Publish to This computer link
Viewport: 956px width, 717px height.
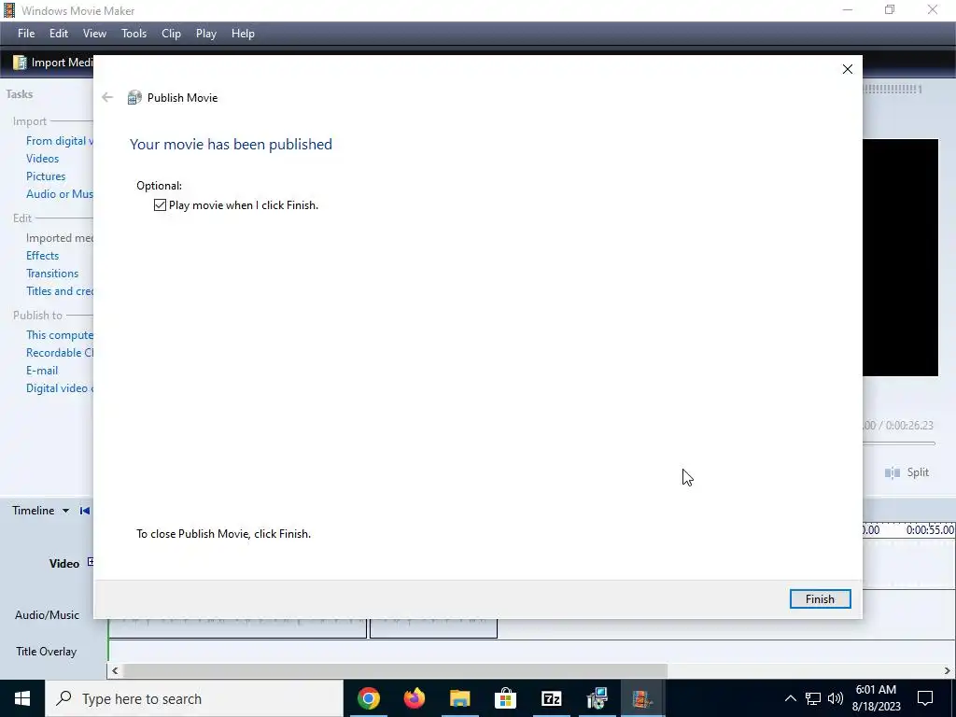pyautogui.click(x=59, y=335)
